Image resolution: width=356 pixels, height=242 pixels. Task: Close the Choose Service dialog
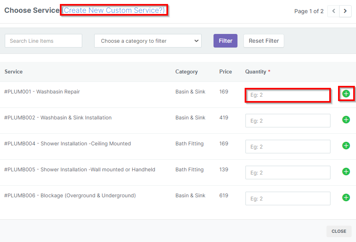coord(339,231)
